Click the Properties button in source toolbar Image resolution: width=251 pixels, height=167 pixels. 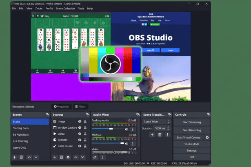point(62,107)
